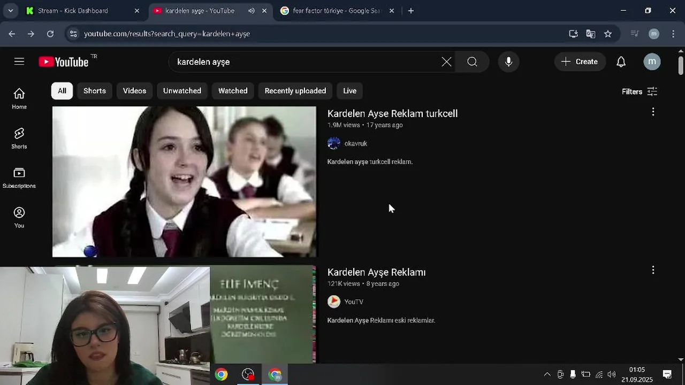Select the Unwatched filter chip
The image size is (685, 385).
click(182, 91)
